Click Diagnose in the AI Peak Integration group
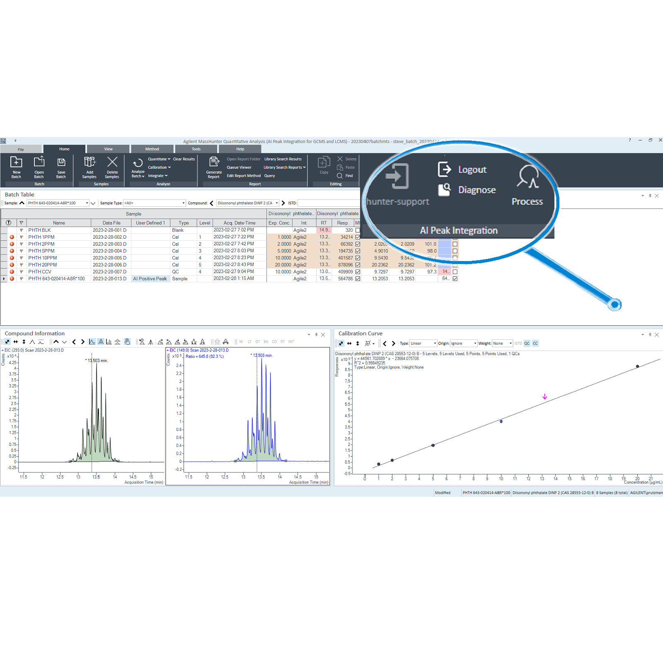 [x=466, y=190]
